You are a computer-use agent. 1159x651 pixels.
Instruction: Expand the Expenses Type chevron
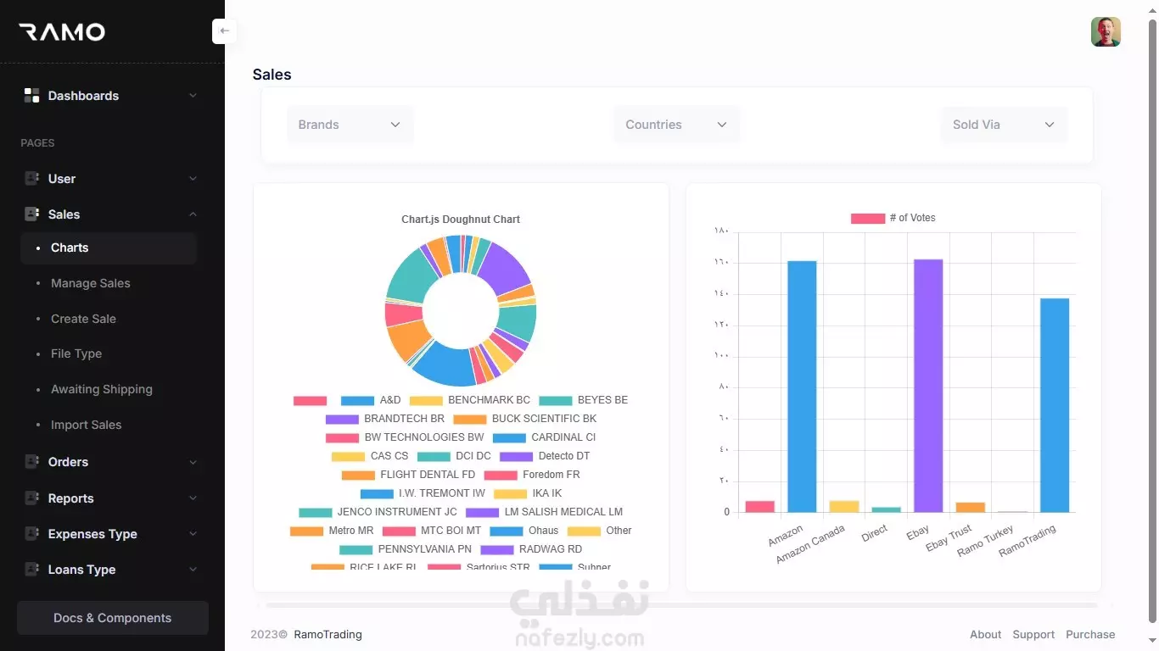pyautogui.click(x=193, y=534)
